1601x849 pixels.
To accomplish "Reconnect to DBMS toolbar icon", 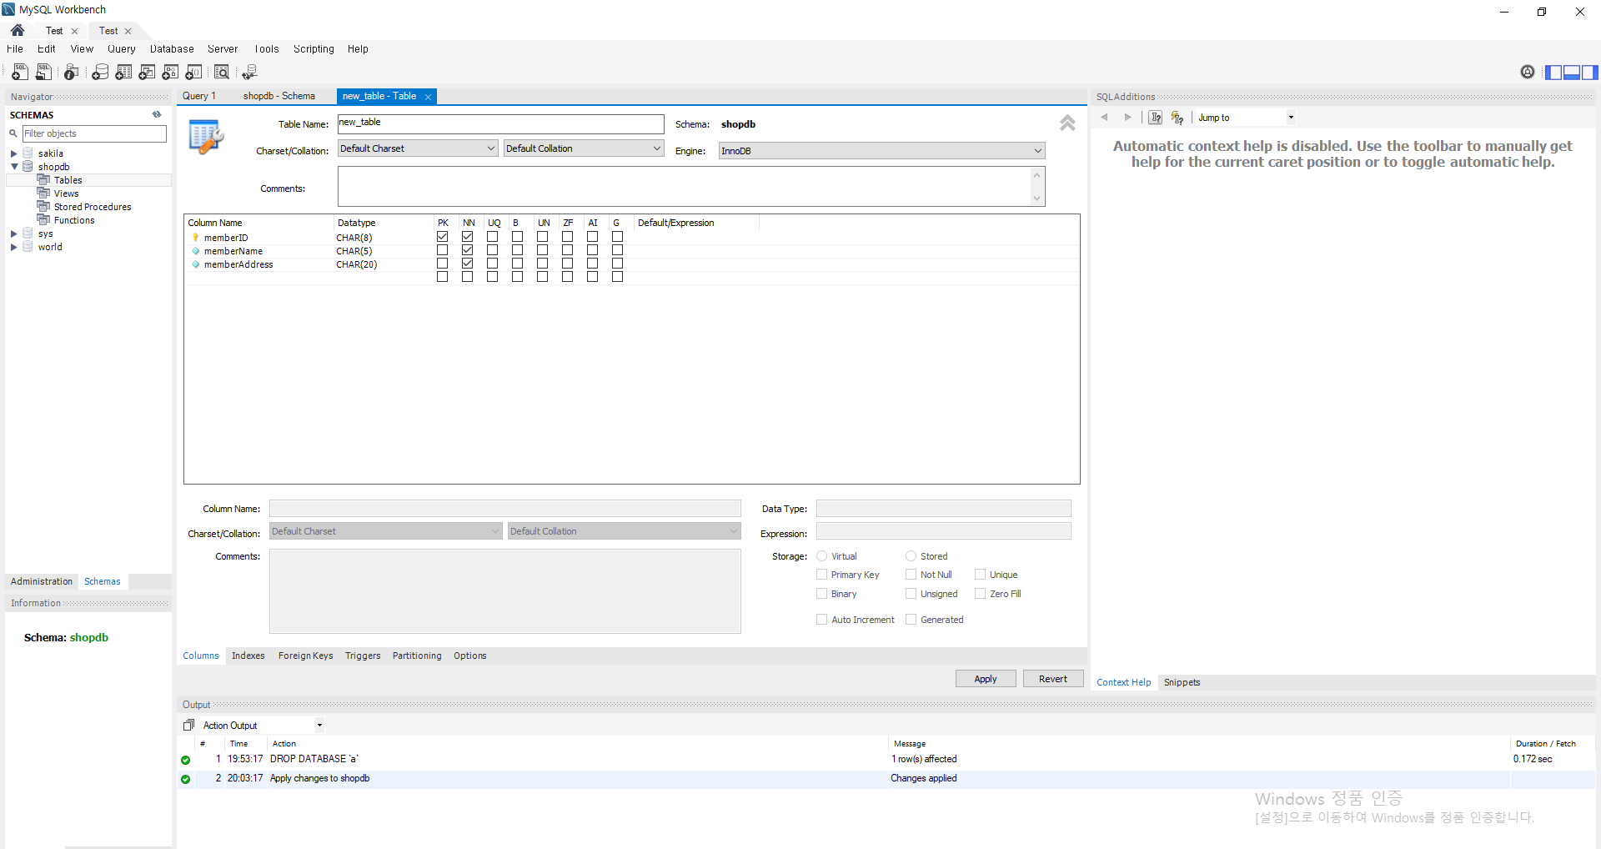I will point(249,72).
